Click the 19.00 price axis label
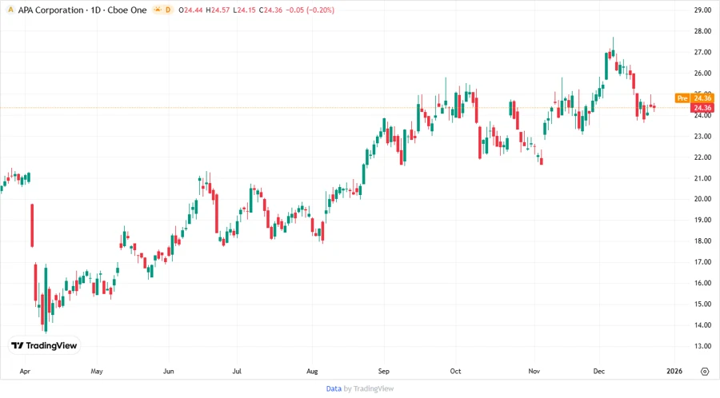The width and height of the screenshot is (720, 398). coord(702,220)
